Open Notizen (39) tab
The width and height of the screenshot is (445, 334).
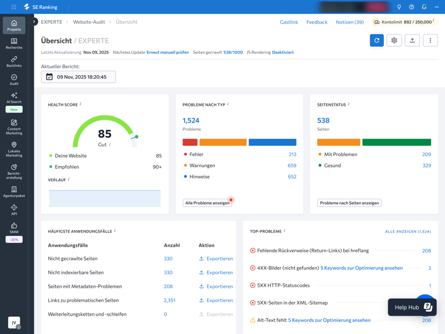coord(349,22)
